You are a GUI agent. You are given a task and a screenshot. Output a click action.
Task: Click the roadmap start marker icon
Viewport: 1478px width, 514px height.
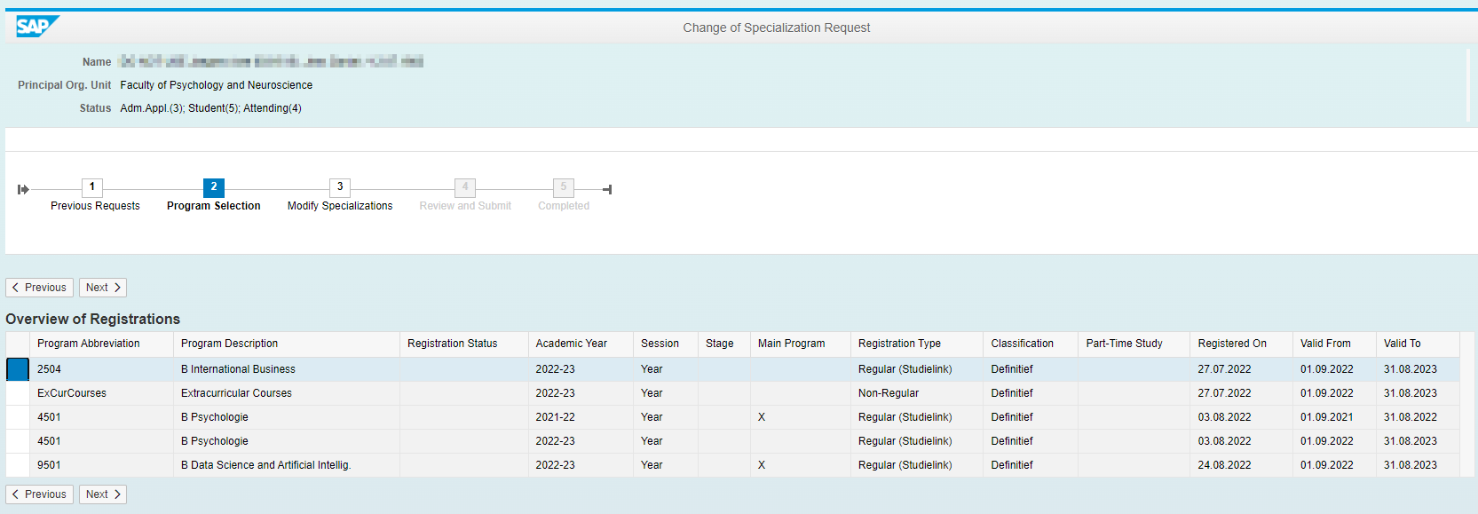coord(23,189)
